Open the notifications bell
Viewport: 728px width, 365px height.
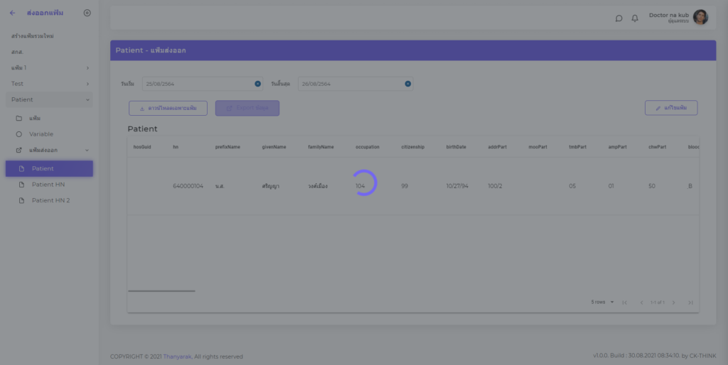click(635, 18)
